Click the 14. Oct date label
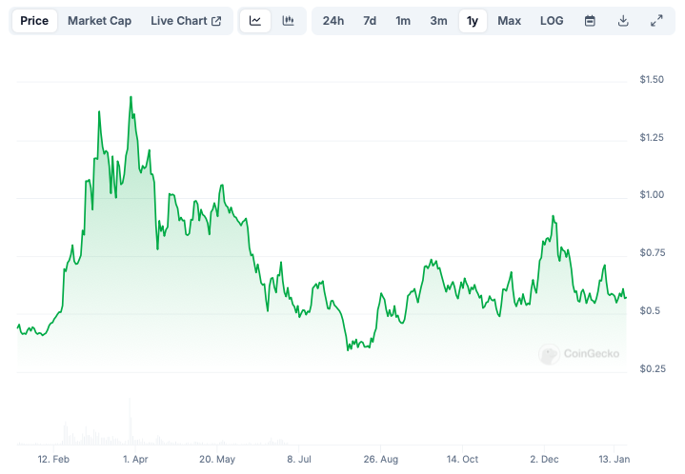 coord(462,459)
